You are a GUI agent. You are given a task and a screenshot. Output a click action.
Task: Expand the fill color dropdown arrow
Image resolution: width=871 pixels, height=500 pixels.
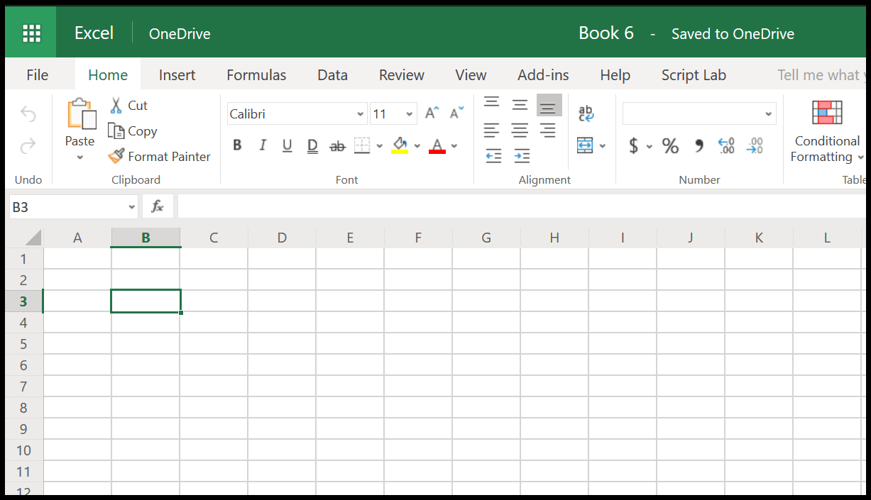pos(417,145)
